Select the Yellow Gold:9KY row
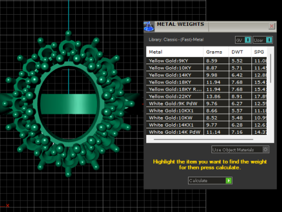 (207, 61)
